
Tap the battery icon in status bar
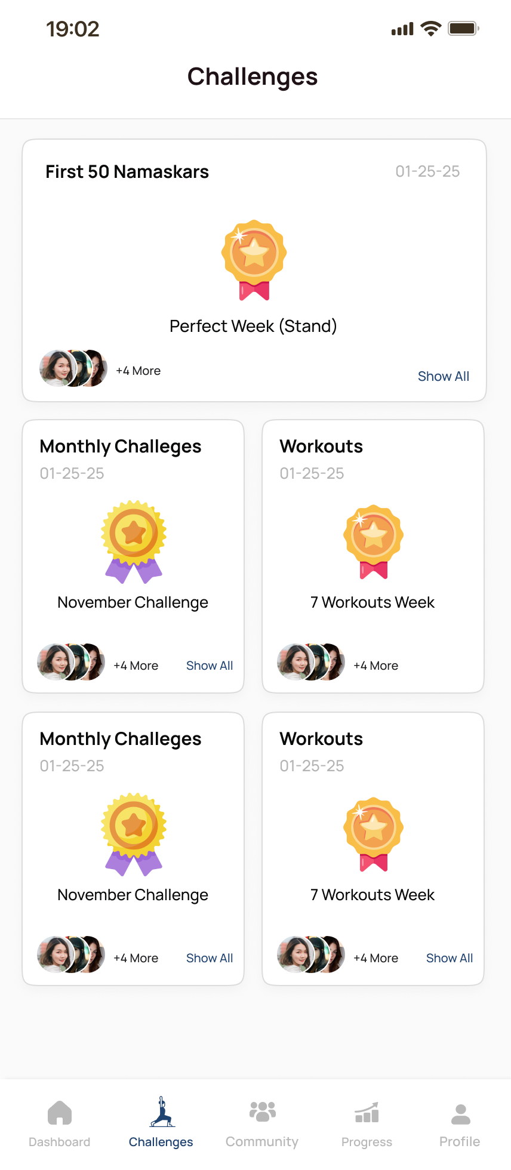tap(463, 29)
